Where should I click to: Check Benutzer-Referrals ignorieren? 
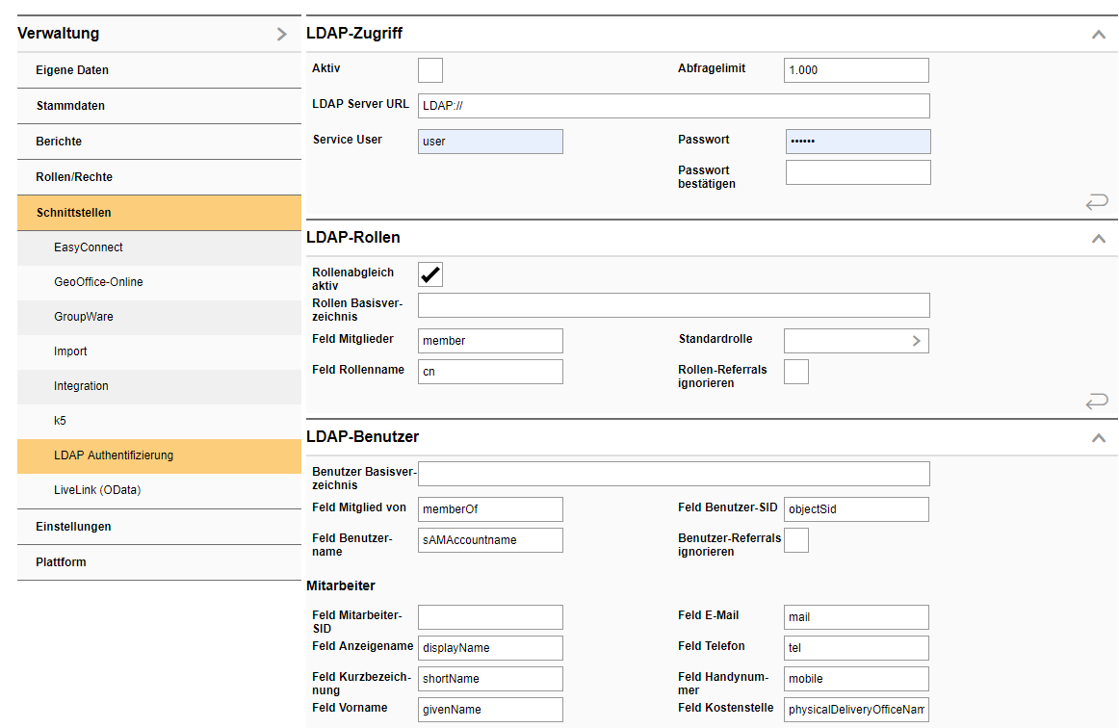click(x=796, y=539)
